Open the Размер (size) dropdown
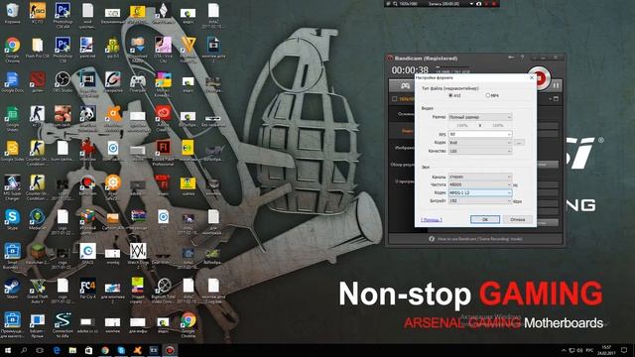This screenshot has height=357, width=635. pyautogui.click(x=480, y=117)
